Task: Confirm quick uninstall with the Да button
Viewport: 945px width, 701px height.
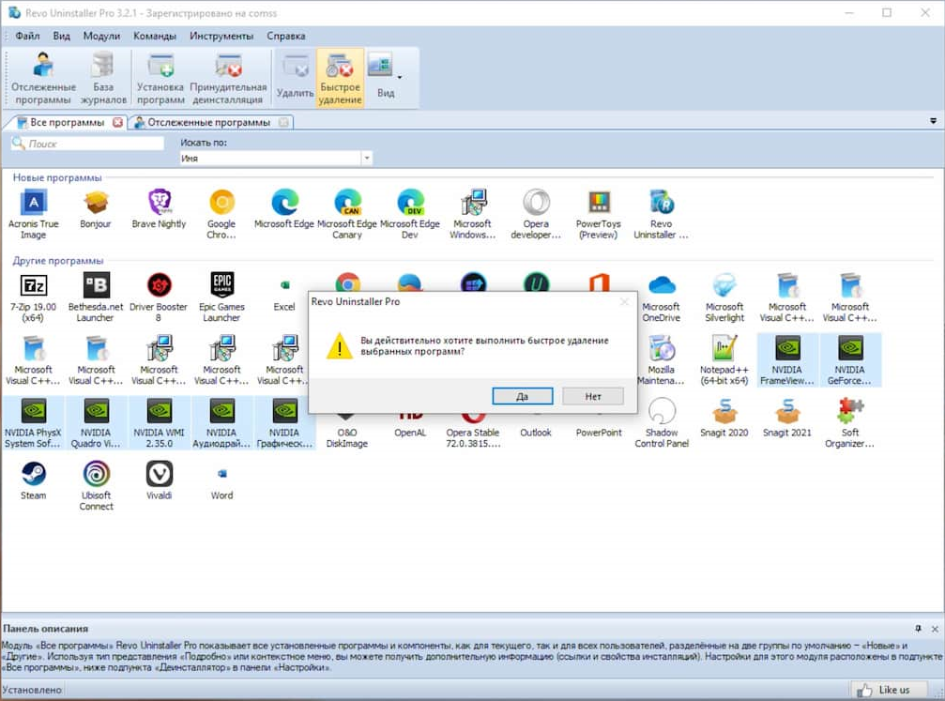Action: click(x=522, y=396)
